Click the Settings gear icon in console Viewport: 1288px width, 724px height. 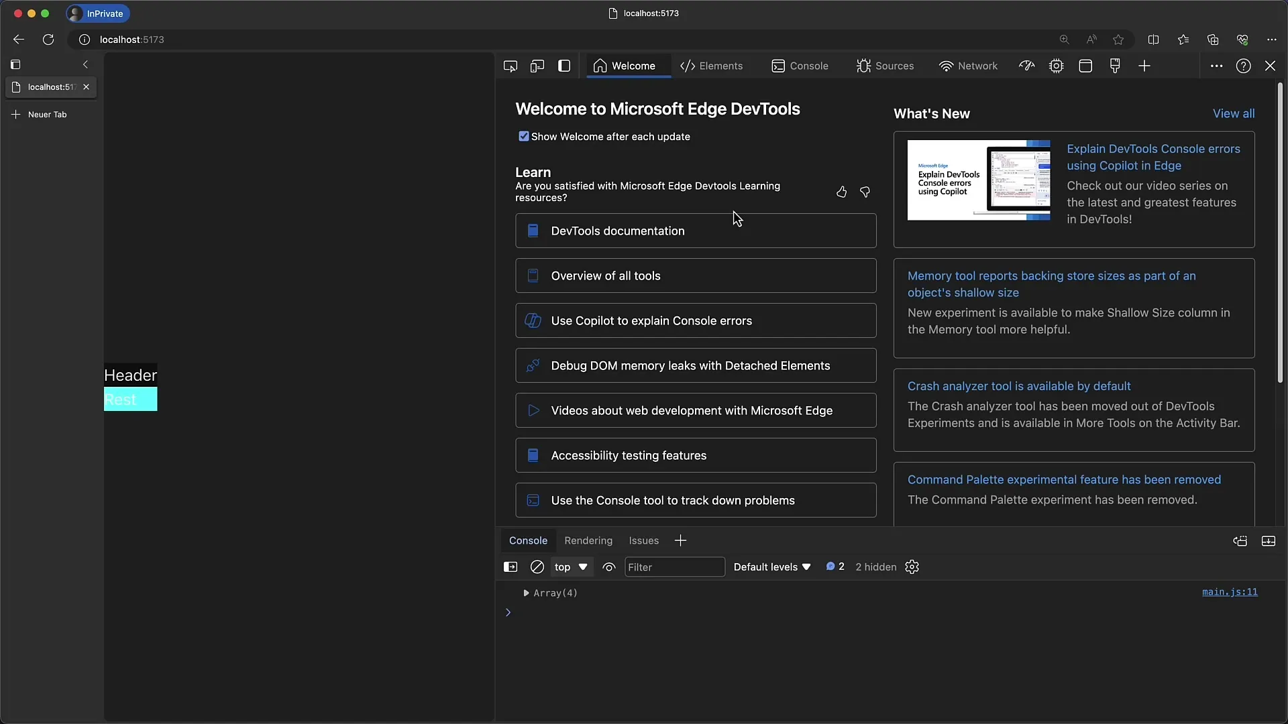(912, 566)
